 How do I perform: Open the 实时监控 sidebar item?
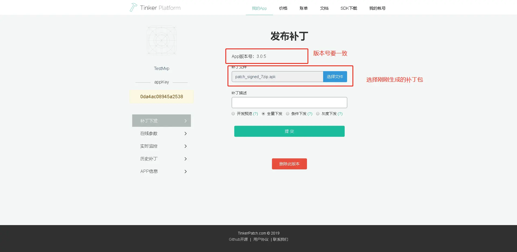[162, 146]
